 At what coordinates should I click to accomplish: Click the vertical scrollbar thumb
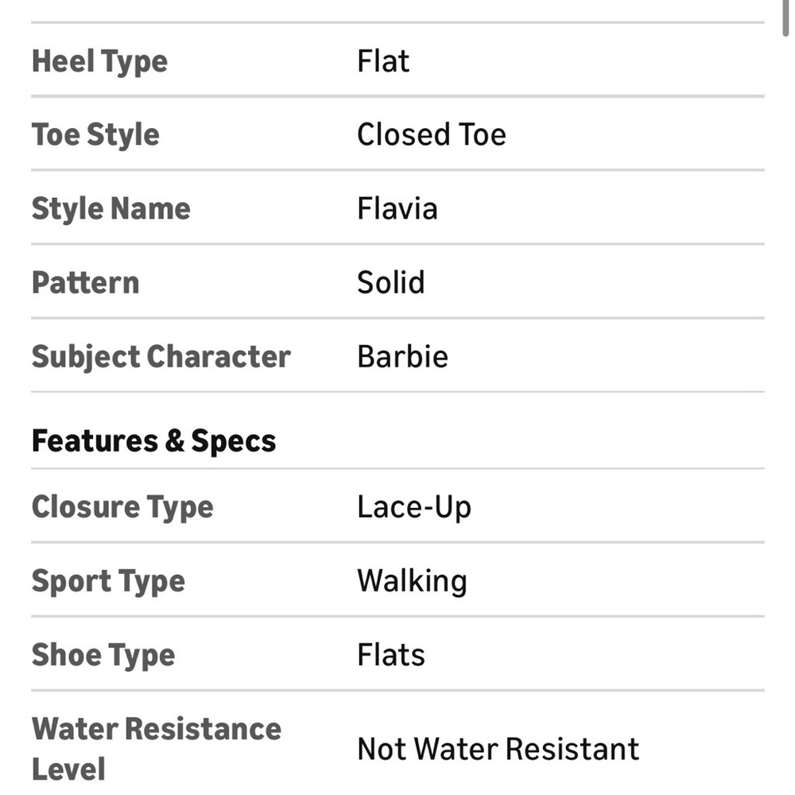pos(785,16)
